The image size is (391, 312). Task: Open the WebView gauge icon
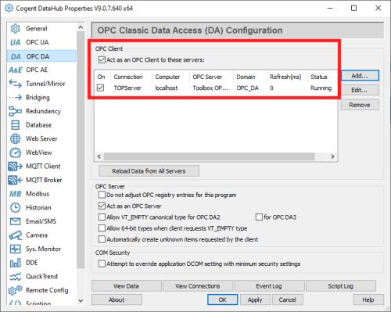pos(15,152)
